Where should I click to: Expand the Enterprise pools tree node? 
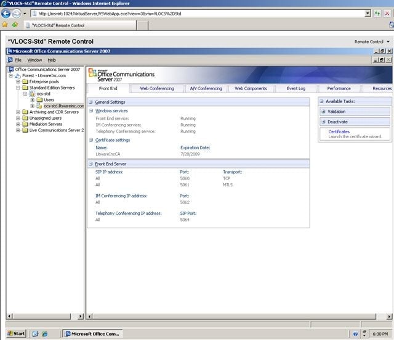tap(18, 81)
